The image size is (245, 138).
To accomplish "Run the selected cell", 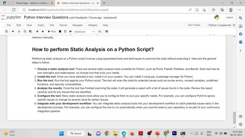I will 52,31.
